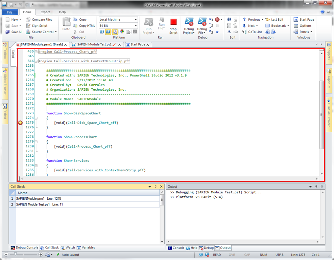Screen dimensions: 334x260
Task: Click the import/download arrow icon in Platform group
Action: pyautogui.click(x=122, y=32)
